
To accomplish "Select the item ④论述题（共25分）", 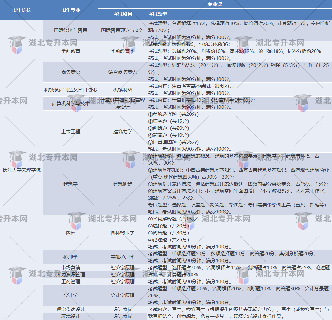I will tap(169, 240).
